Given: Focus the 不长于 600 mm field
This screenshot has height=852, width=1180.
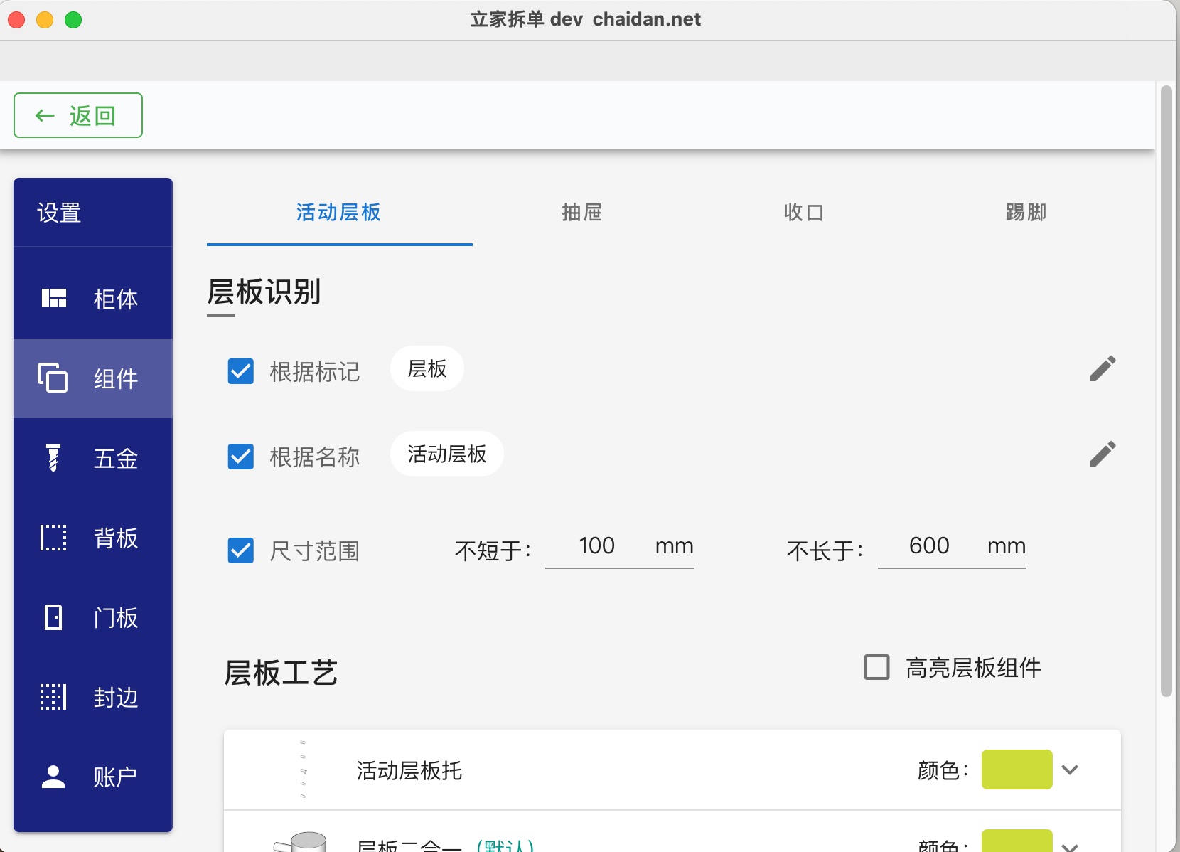Looking at the screenshot, I should coord(952,546).
